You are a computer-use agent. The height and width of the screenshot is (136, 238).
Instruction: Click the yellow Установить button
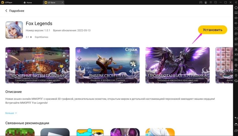point(212,30)
